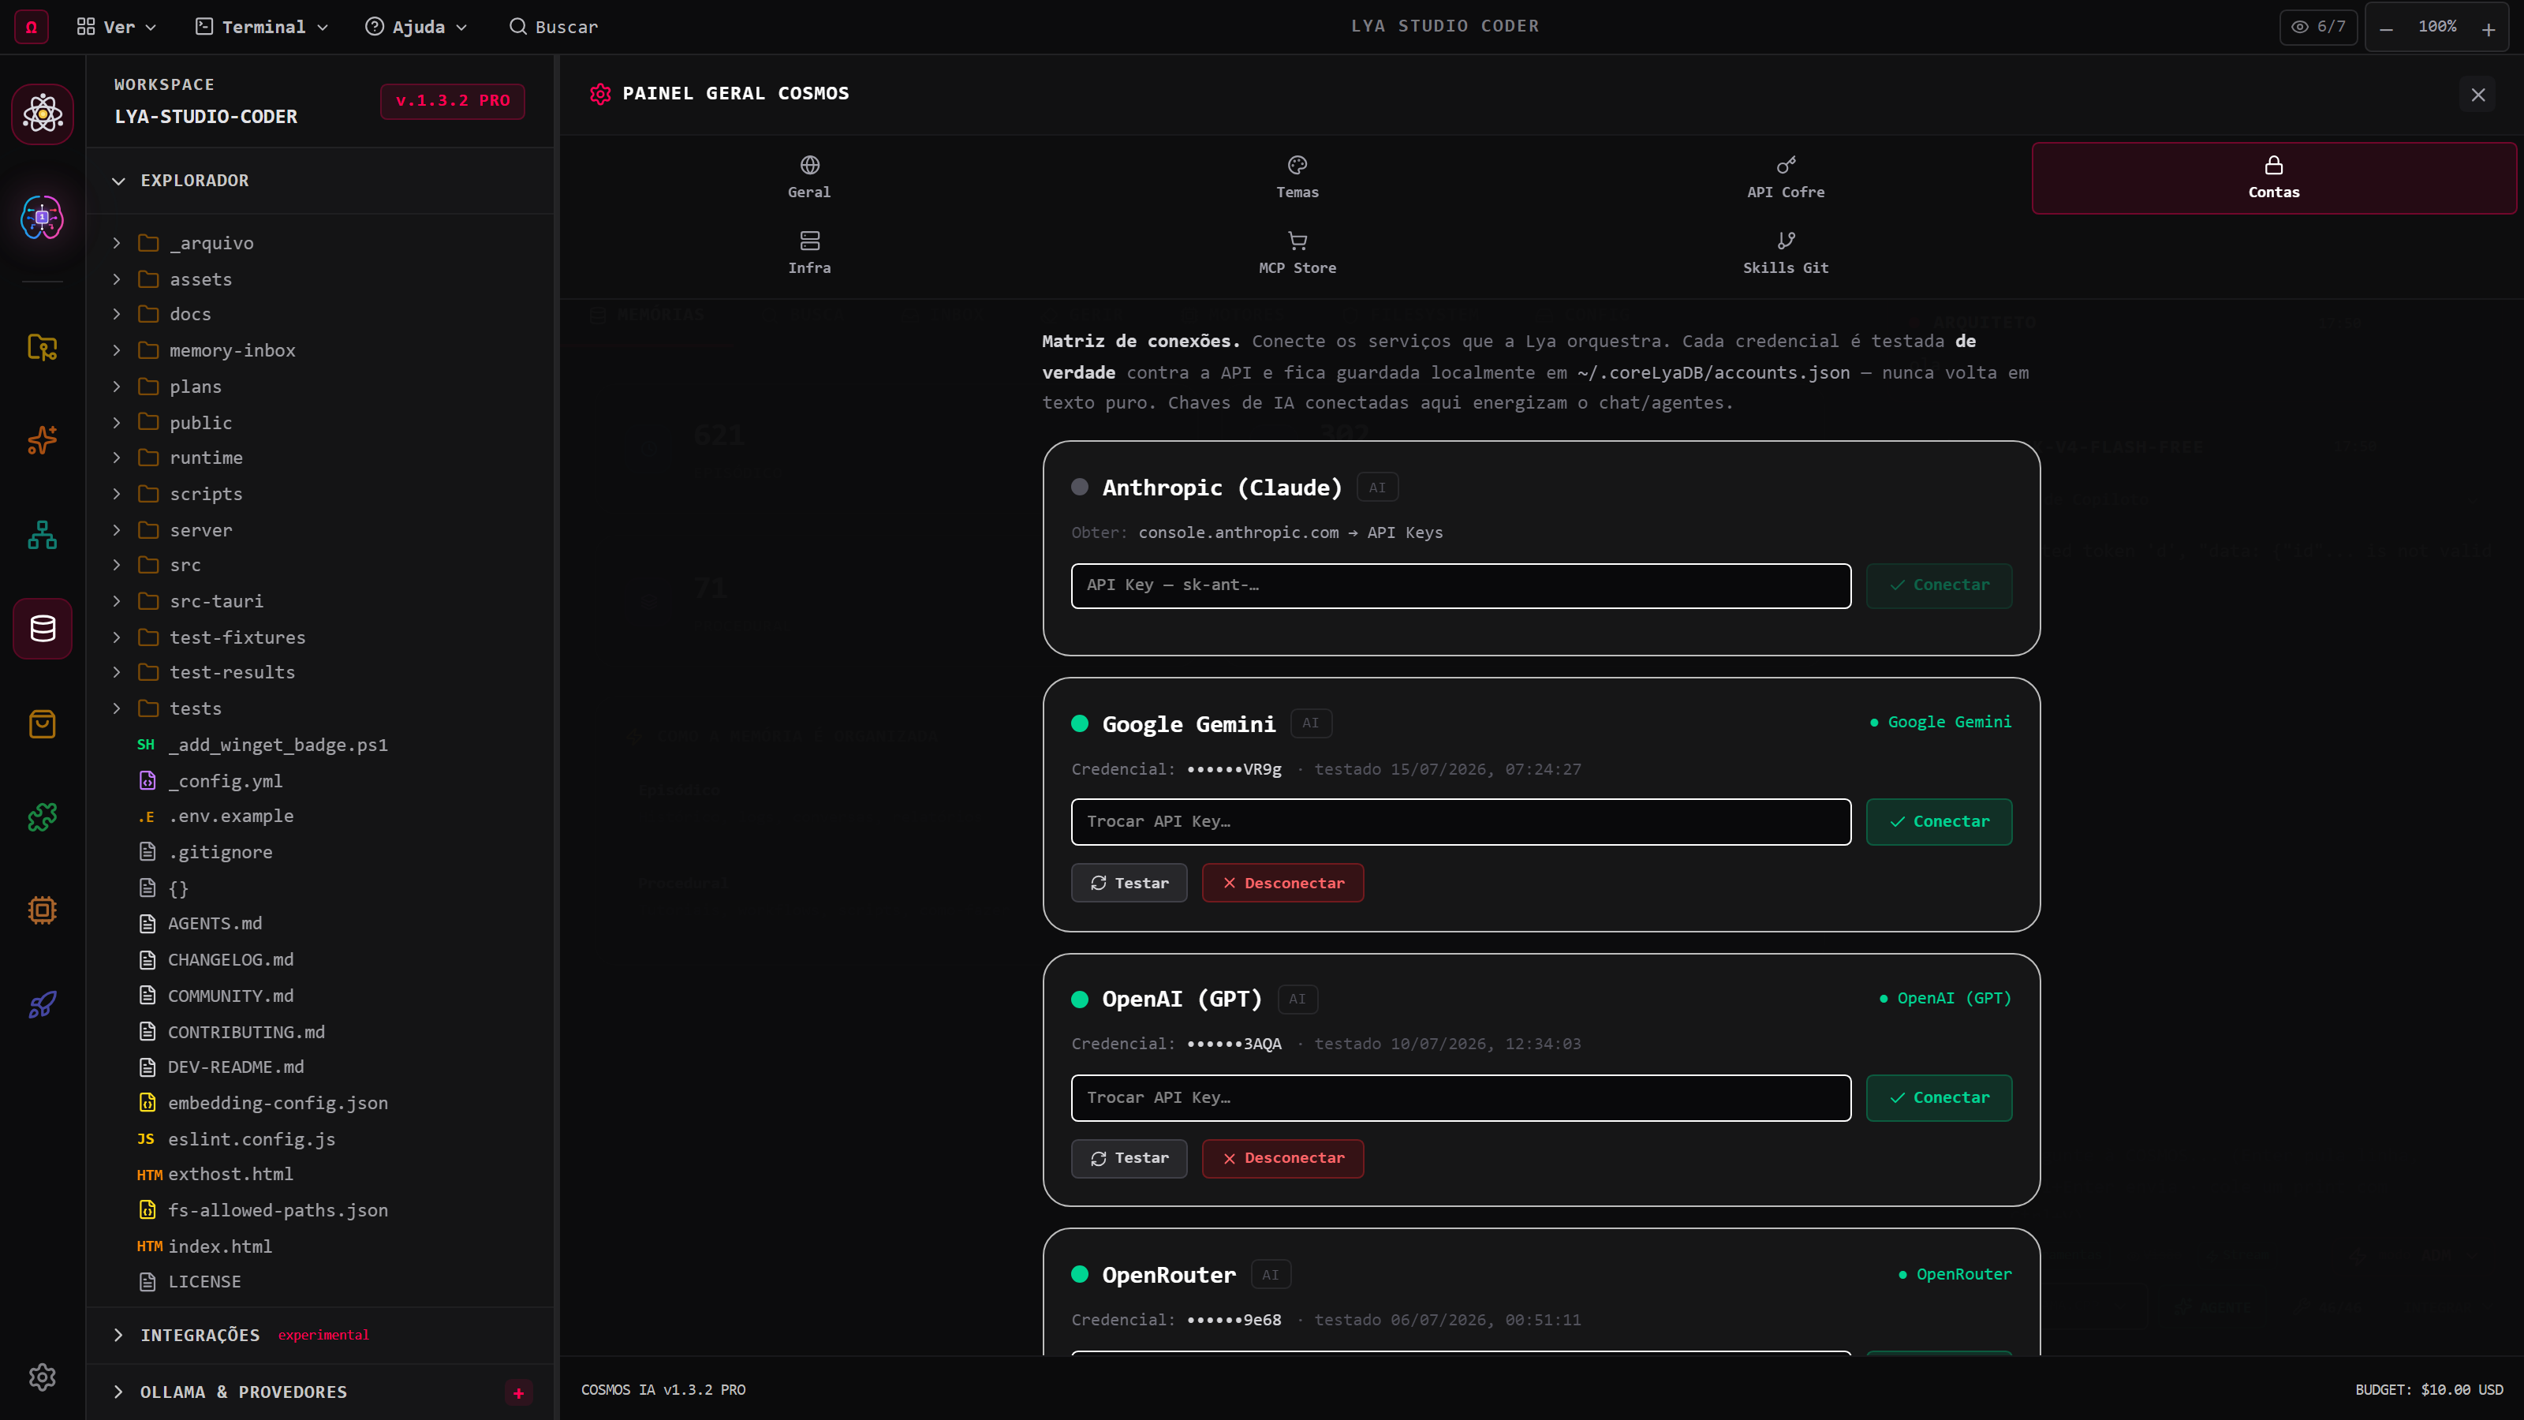
Task: Click the zoom out minus icon
Action: click(x=2387, y=28)
